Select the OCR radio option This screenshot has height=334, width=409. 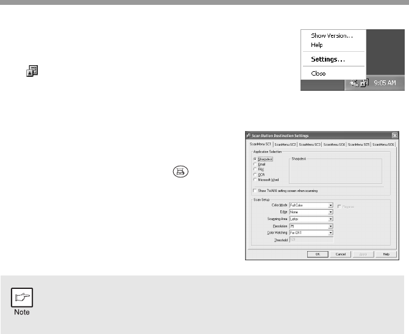coord(254,175)
